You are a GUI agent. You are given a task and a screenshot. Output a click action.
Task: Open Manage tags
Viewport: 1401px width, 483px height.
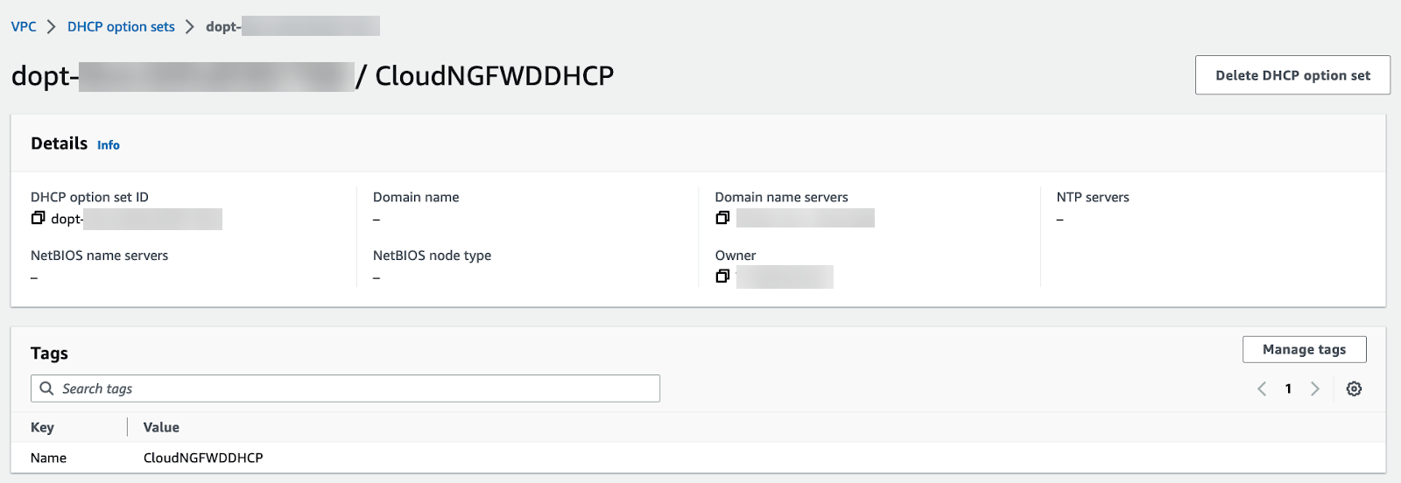1304,349
